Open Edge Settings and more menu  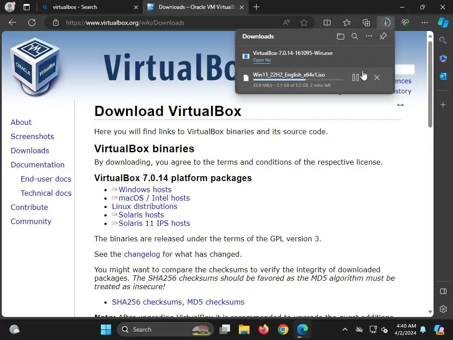point(424,23)
